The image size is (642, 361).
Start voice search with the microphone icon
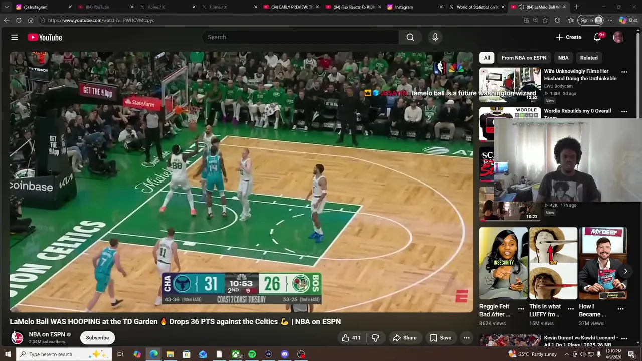(x=435, y=37)
